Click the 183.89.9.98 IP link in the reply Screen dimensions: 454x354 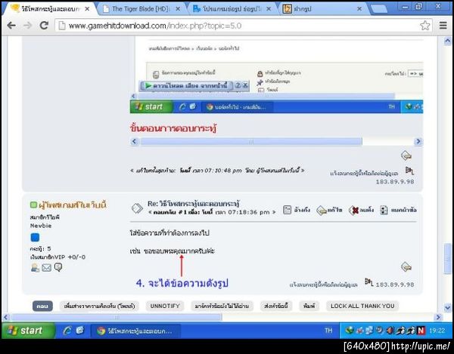pos(395,285)
